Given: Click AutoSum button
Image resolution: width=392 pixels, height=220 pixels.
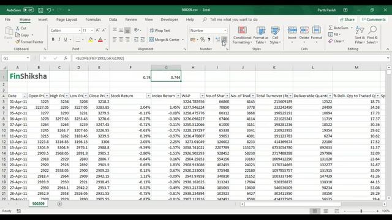Looking at the screenshot, I should point(339,28).
